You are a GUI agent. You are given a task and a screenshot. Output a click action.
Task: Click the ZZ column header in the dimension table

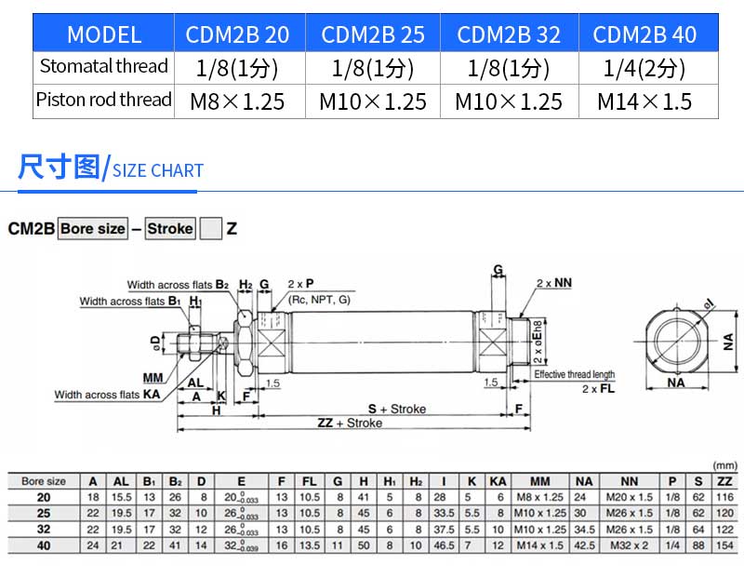pyautogui.click(x=724, y=481)
